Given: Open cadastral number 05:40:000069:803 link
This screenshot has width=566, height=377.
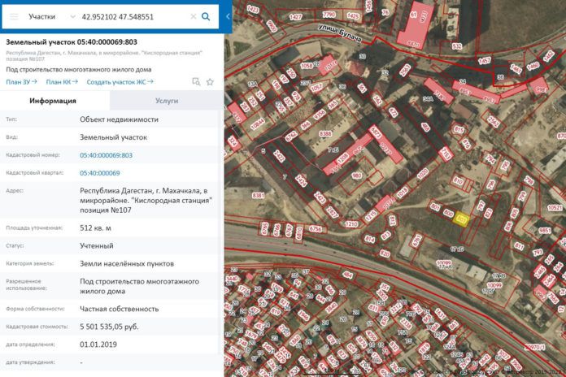Looking at the screenshot, I should (x=106, y=155).
